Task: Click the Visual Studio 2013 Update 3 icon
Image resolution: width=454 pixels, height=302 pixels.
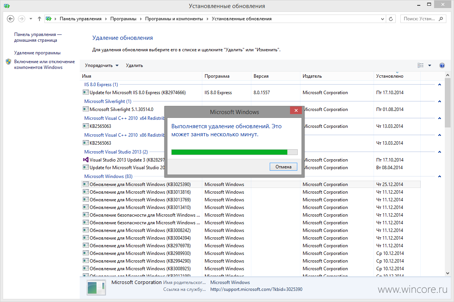Action: (x=86, y=160)
